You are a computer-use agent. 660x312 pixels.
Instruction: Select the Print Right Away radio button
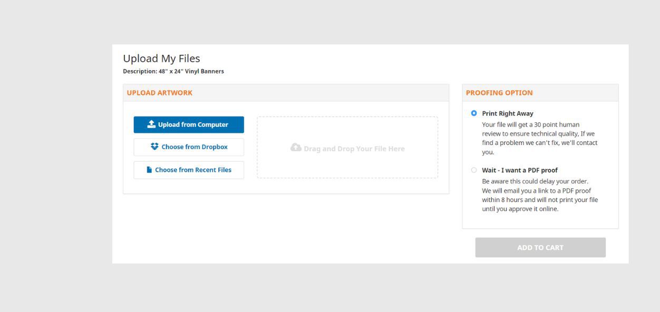[x=474, y=113]
